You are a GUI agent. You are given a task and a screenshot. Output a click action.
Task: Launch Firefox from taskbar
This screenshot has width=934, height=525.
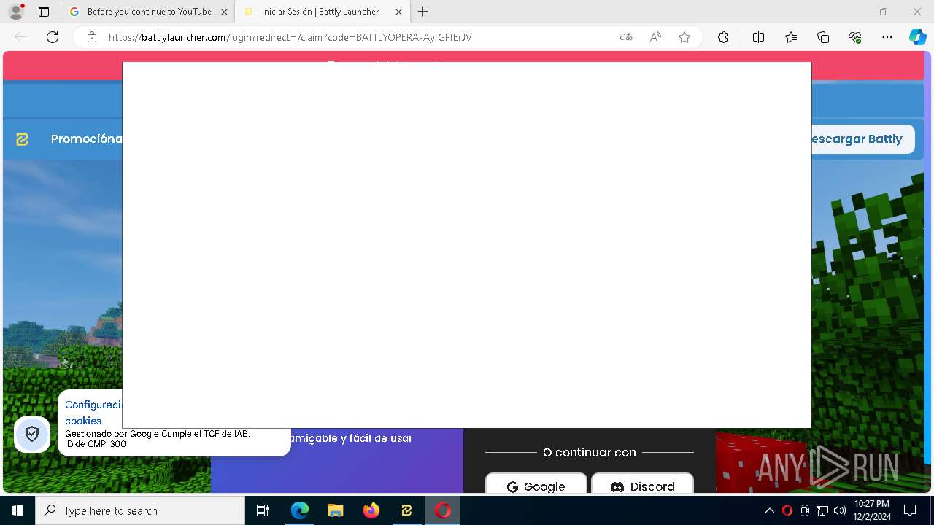371,510
